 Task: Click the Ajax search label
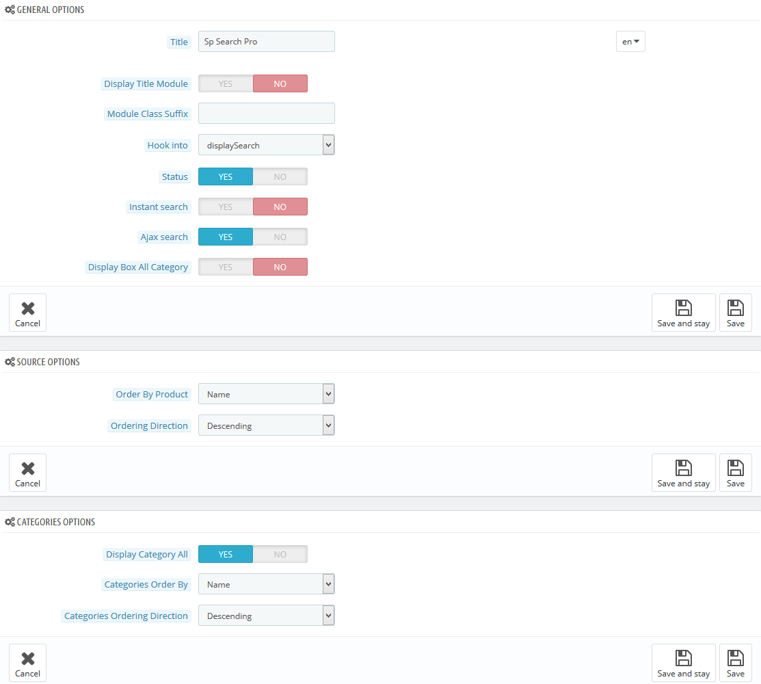pos(164,237)
